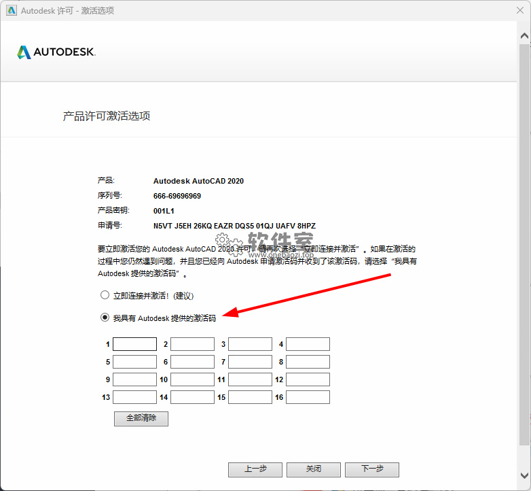Click the 关闭 button

click(x=314, y=470)
